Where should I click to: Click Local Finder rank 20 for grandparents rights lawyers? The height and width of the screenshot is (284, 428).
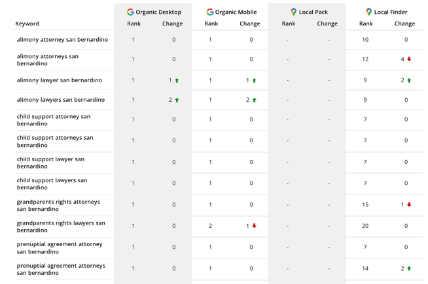[x=365, y=226]
